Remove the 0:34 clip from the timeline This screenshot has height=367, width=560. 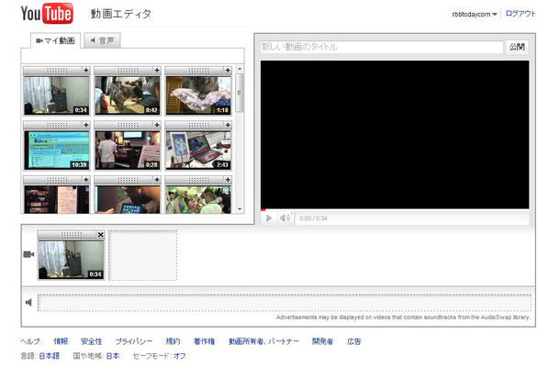point(101,235)
